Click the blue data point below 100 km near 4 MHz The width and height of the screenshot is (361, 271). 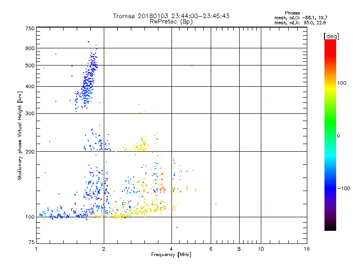pyautogui.click(x=177, y=228)
